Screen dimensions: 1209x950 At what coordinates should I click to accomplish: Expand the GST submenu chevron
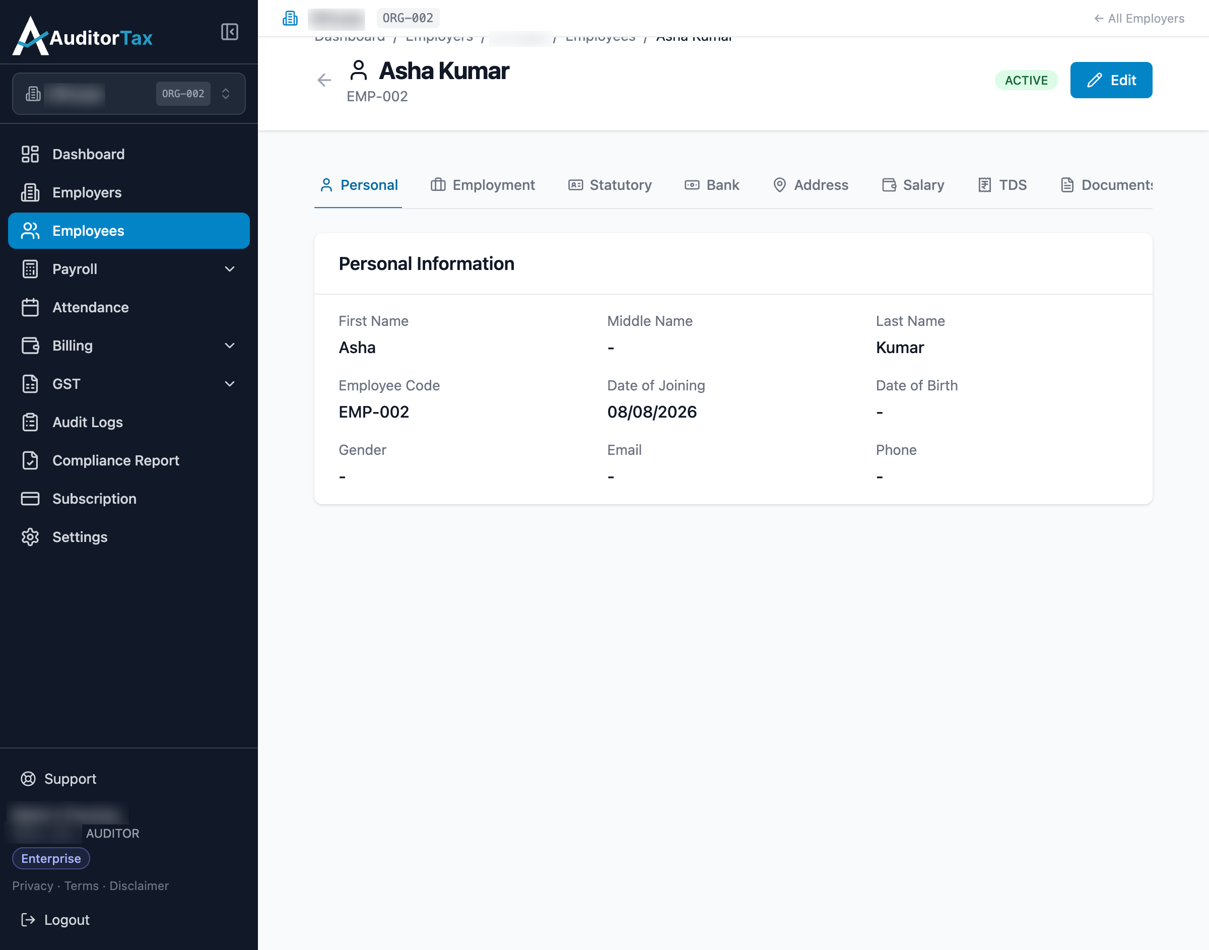coord(229,384)
